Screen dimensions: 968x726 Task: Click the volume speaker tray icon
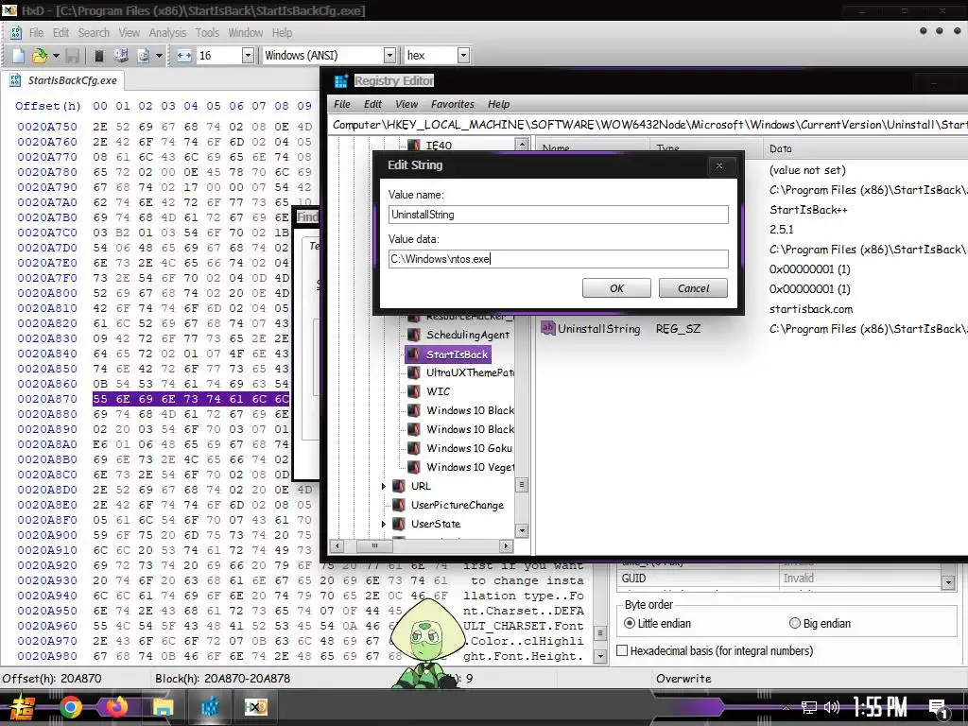[x=832, y=707]
